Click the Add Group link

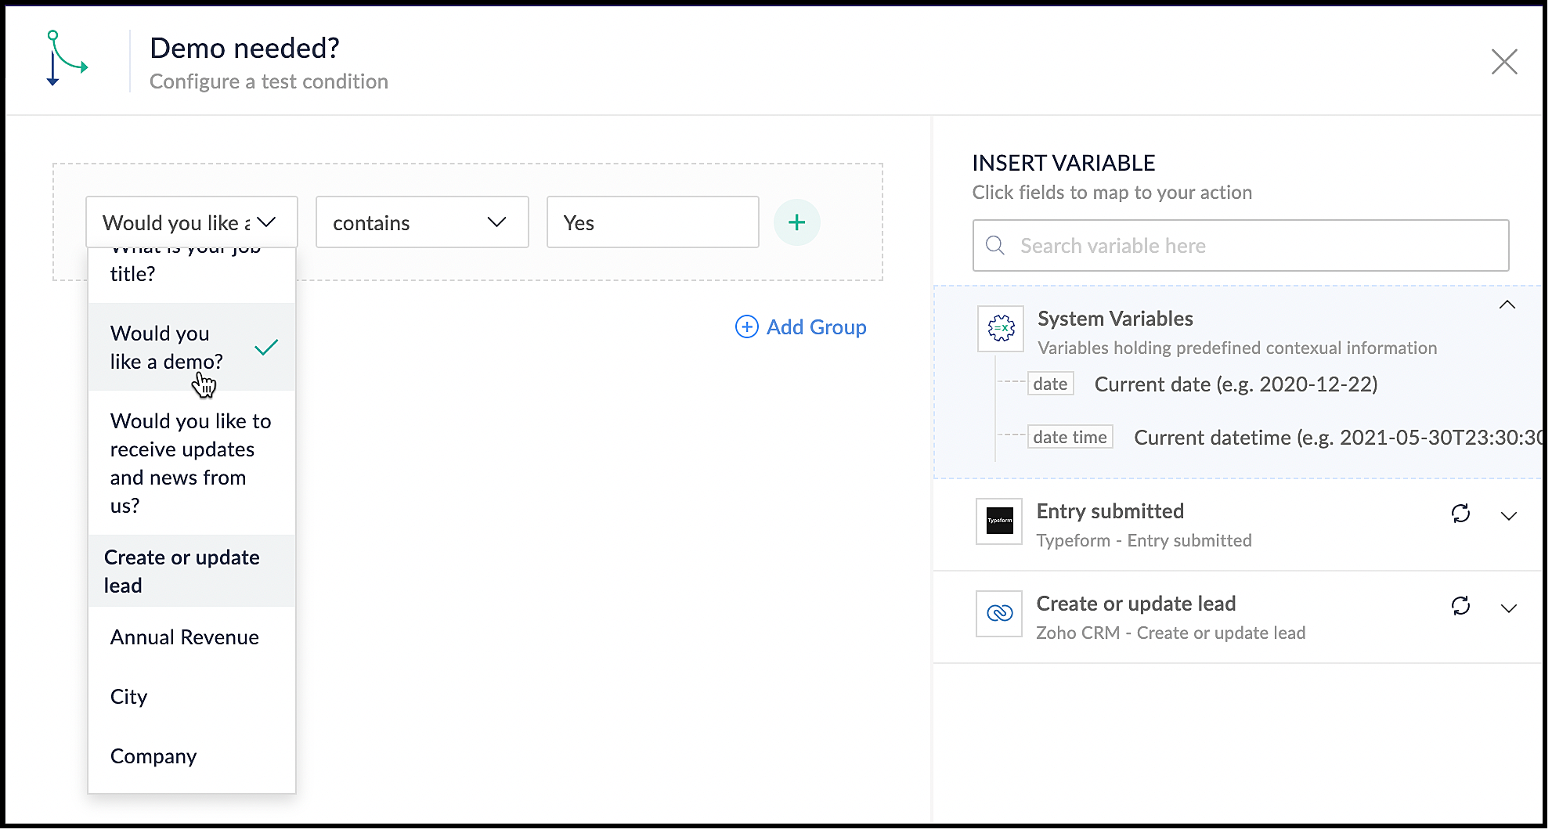pos(801,327)
